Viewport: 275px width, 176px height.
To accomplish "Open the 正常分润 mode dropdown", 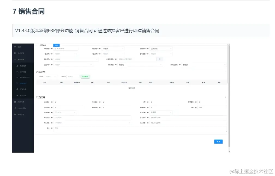I will point(161,49).
